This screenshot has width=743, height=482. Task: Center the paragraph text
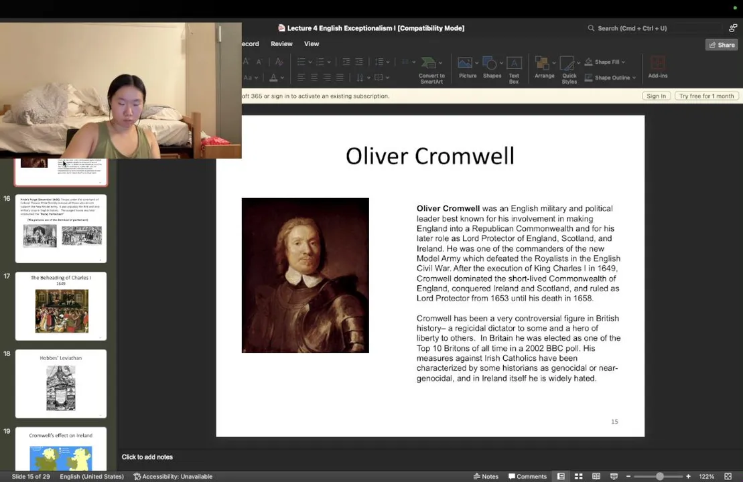(x=314, y=78)
